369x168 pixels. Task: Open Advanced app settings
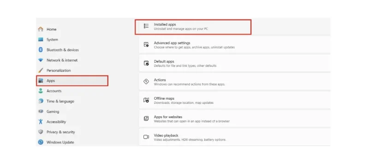point(235,44)
